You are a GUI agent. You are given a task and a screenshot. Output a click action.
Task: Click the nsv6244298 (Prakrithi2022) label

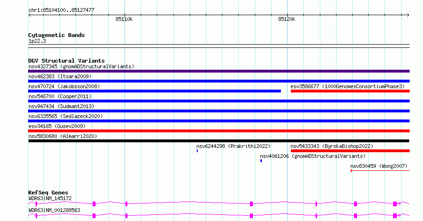click(233, 146)
